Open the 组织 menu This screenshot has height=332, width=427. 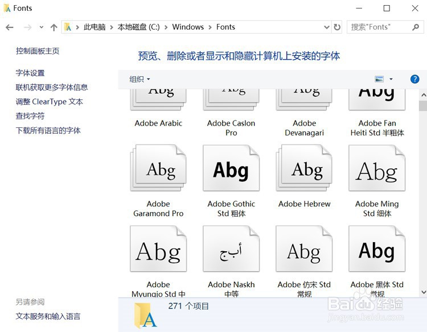click(139, 79)
